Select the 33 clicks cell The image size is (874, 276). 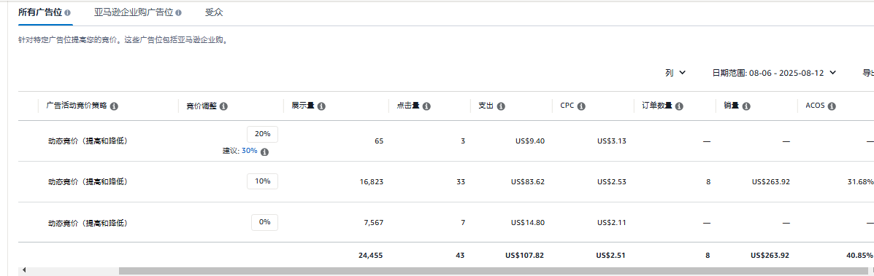tap(461, 182)
